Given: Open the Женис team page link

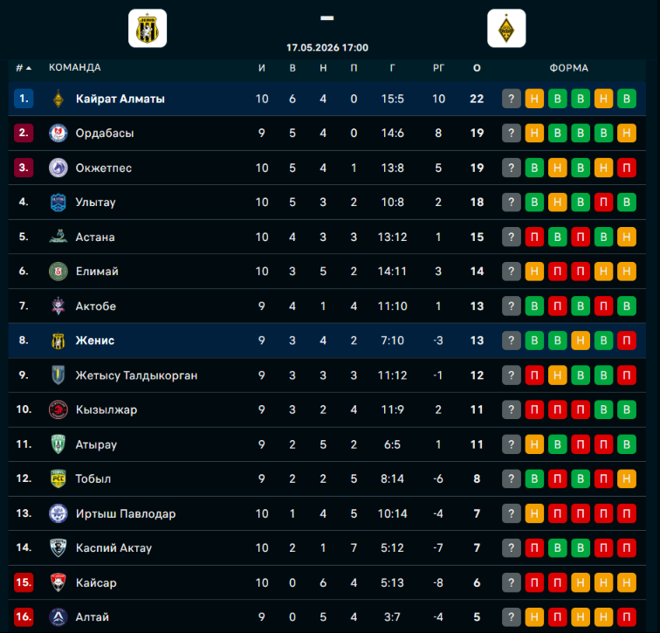Looking at the screenshot, I should (95, 341).
